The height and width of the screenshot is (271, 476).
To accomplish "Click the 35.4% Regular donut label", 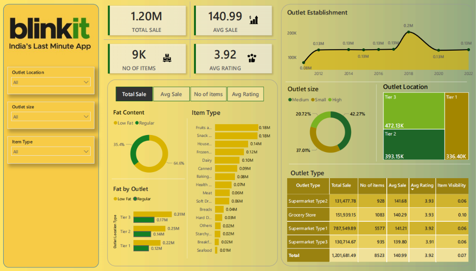I will click(x=119, y=145).
